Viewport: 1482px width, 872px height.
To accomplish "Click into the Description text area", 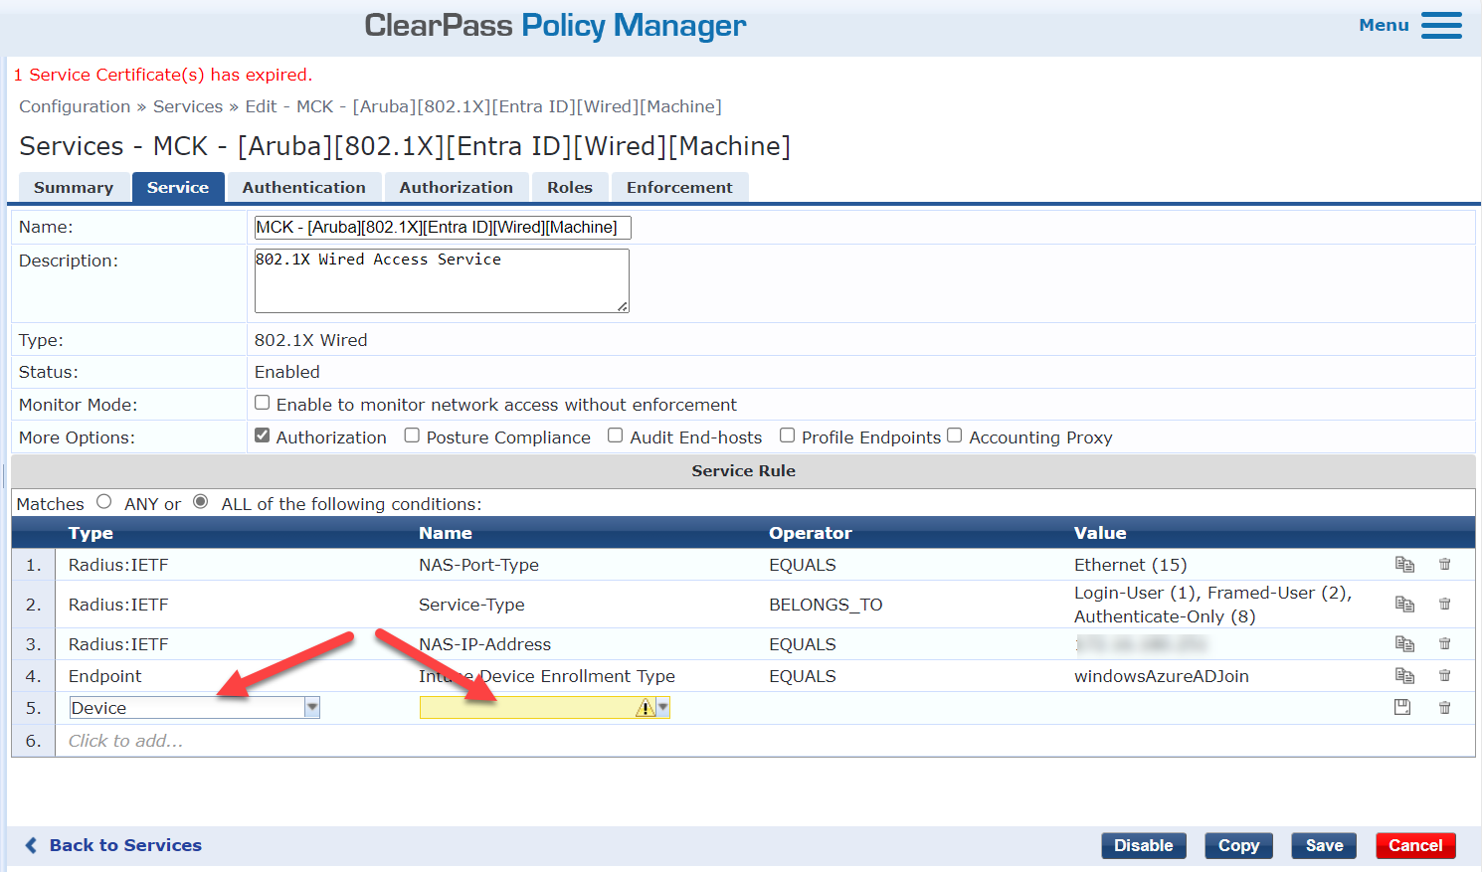I will pyautogui.click(x=442, y=280).
